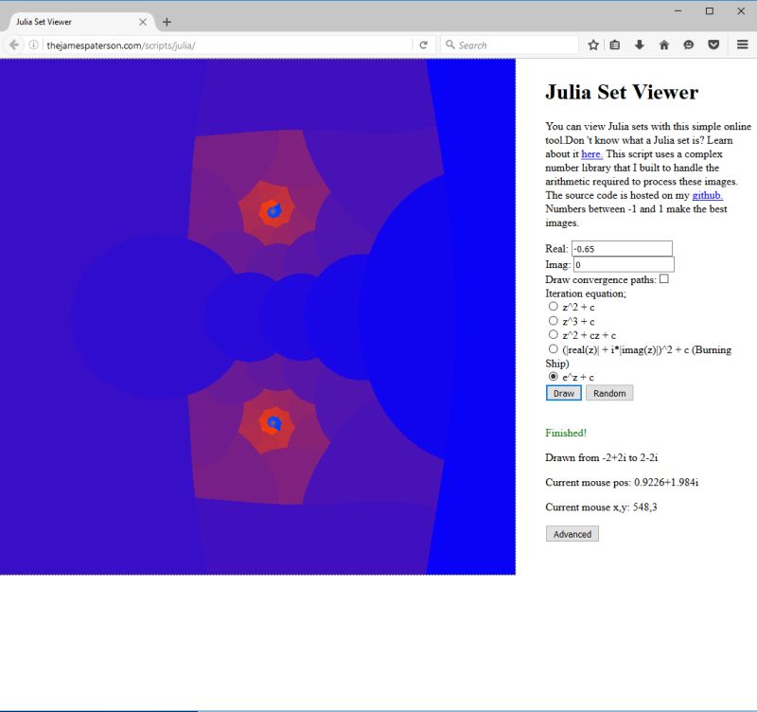This screenshot has height=712, width=757.
Task: Focus the Real number input field
Action: tap(622, 250)
